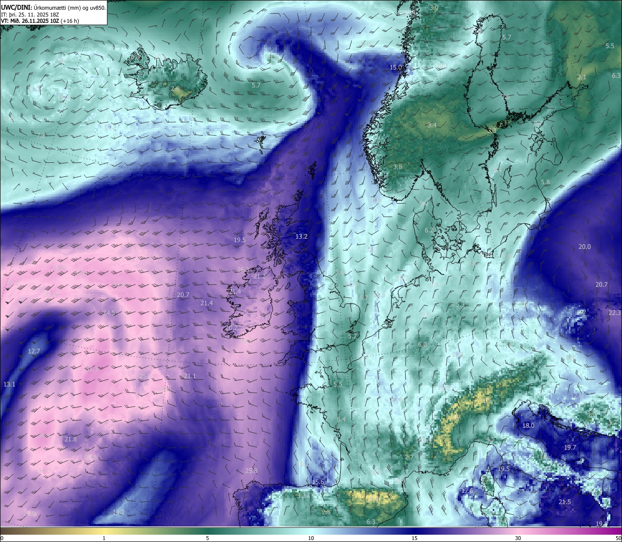Screen dimensions: 622x542
Task: Click the 21.8 value on the map
Action: pyautogui.click(x=70, y=439)
